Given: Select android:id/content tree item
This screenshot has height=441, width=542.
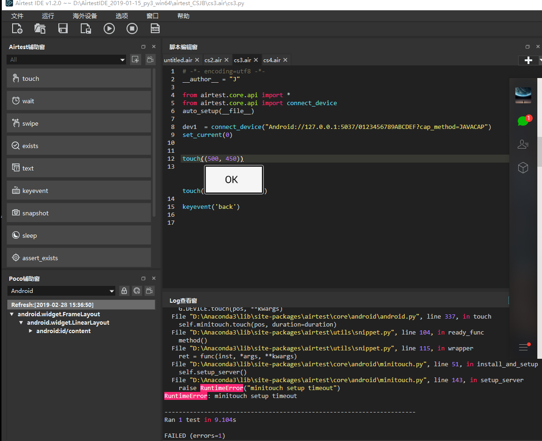Looking at the screenshot, I should click(x=63, y=331).
